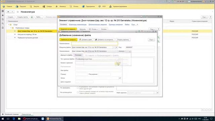Click the taskbar clock
Image resolution: width=215 pixels, height=121 pixels.
[x=205, y=119]
